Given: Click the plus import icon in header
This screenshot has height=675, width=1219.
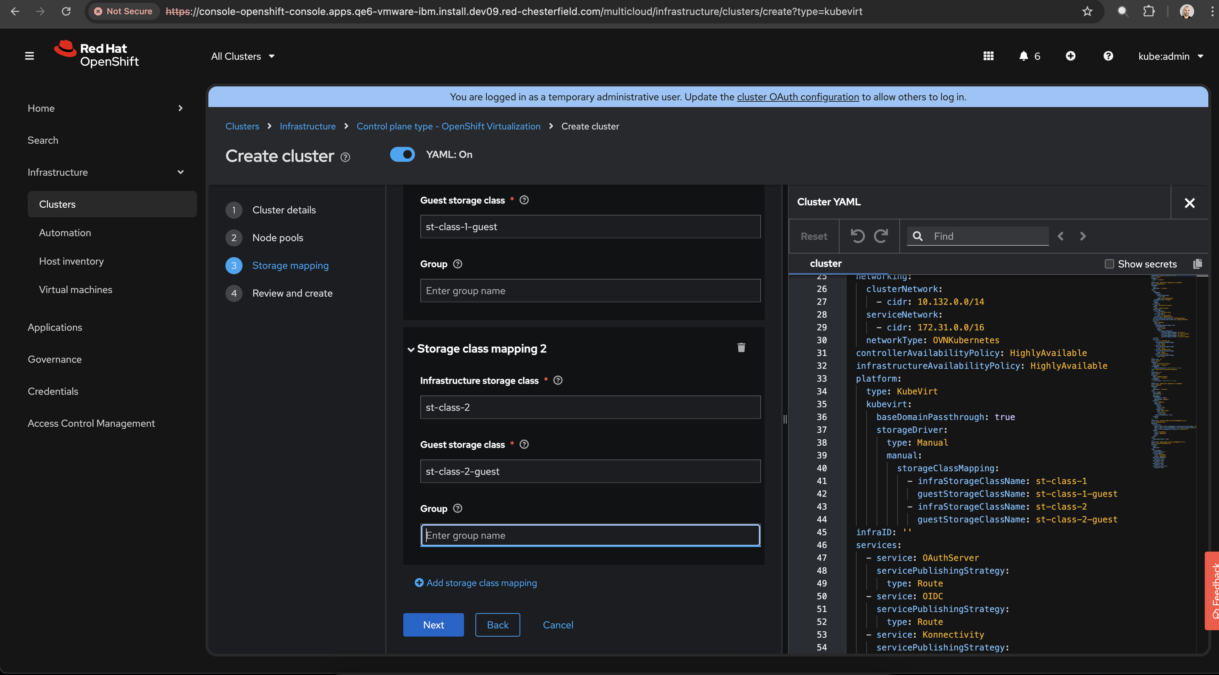Looking at the screenshot, I should point(1070,56).
